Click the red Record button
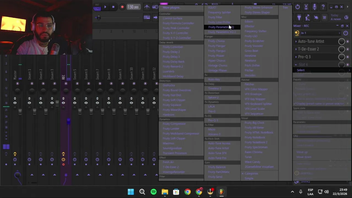352x198 pixels. pyautogui.click(x=122, y=7)
